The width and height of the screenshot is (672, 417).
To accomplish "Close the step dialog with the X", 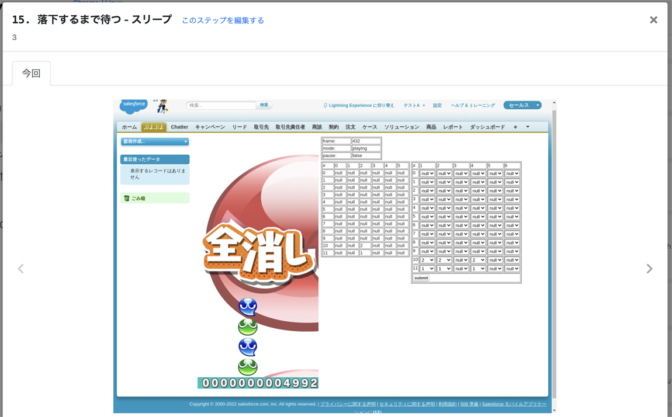I will coord(653,20).
